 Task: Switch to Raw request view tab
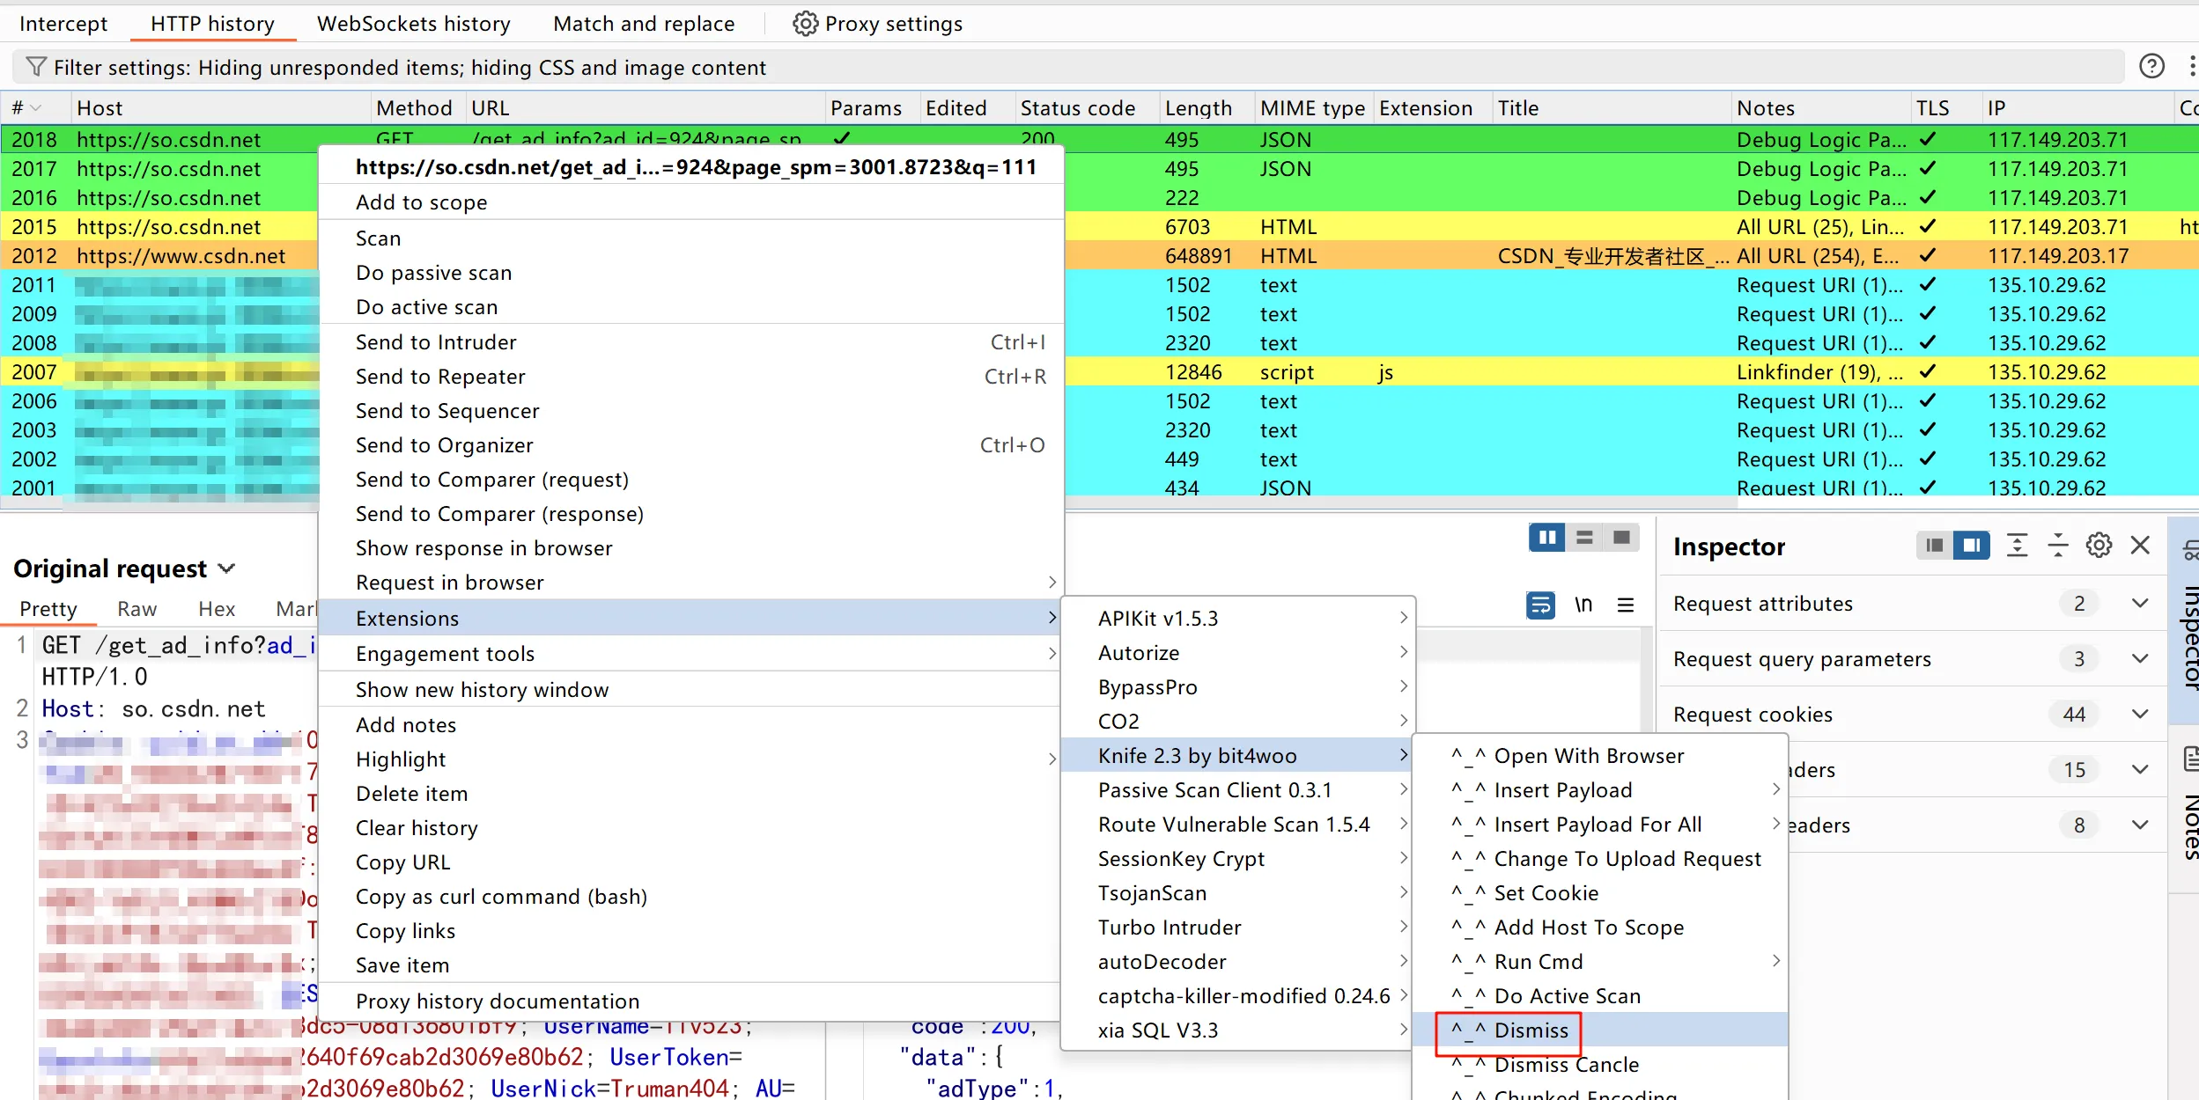tap(137, 609)
